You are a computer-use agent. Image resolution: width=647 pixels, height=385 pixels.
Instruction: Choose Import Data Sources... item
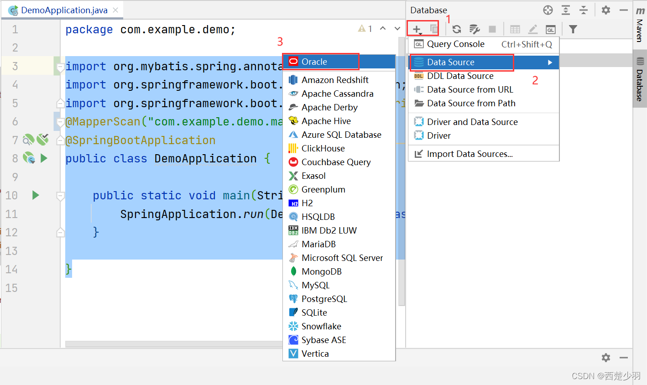click(x=484, y=154)
